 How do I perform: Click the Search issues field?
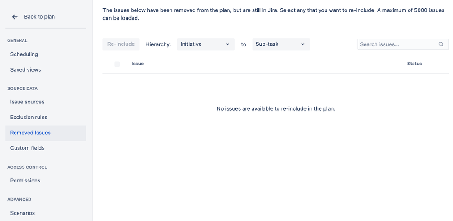point(403,44)
